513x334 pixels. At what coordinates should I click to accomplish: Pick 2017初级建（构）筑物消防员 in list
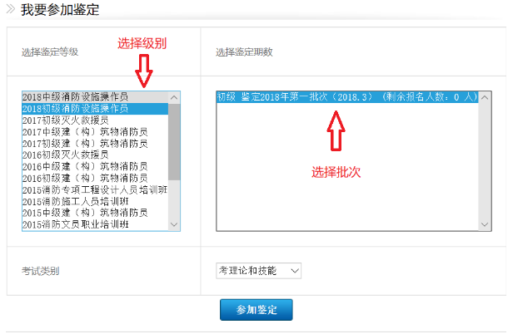point(84,144)
